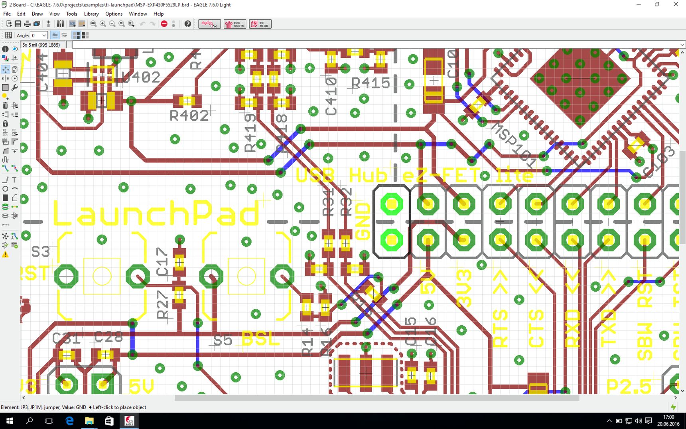
Task: Toggle the second grid-squares option button
Action: [x=85, y=35]
